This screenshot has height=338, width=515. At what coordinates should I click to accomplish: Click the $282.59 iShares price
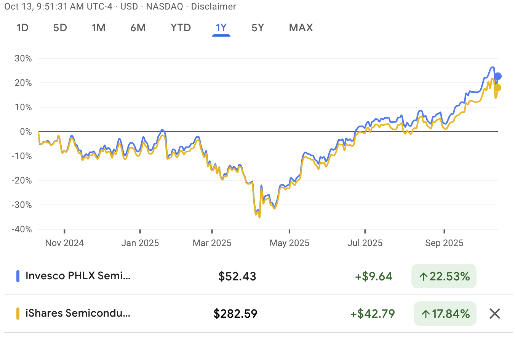coord(235,314)
